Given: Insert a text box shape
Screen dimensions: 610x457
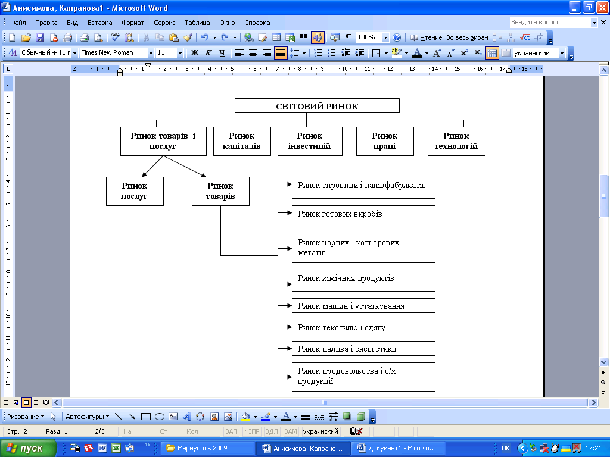Looking at the screenshot, I should click(173, 417).
